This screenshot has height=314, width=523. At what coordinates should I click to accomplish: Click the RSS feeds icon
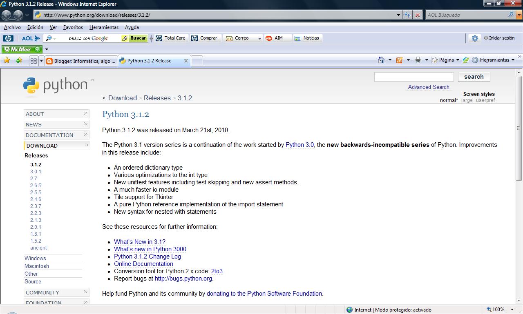(x=399, y=60)
